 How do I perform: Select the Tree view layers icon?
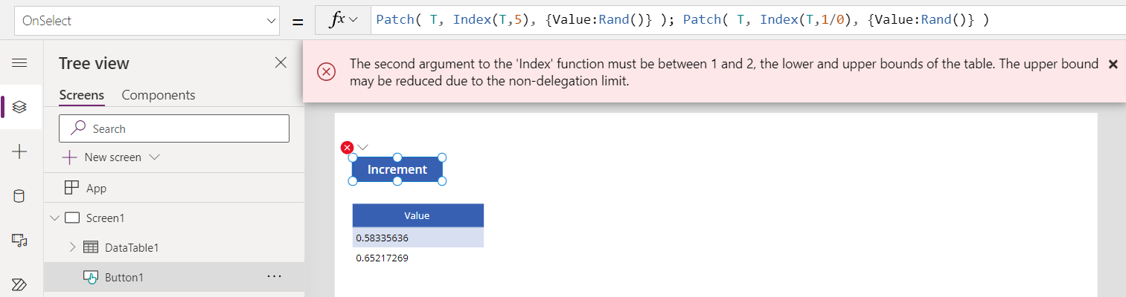[20, 107]
